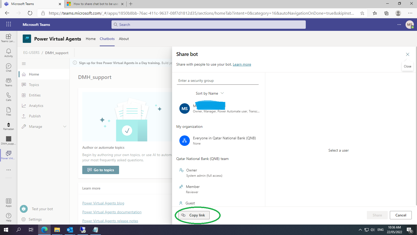Go back in browser
417x235 pixels.
coord(7,13)
